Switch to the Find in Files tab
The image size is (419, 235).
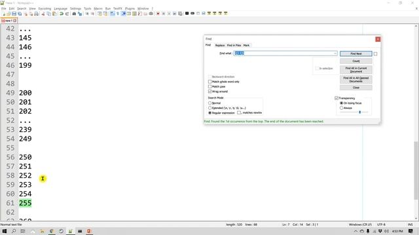[x=234, y=45]
